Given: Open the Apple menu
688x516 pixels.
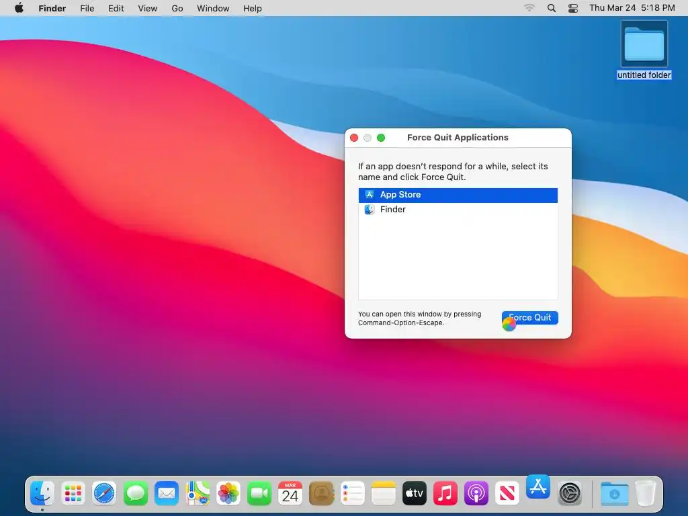Looking at the screenshot, I should tap(19, 8).
